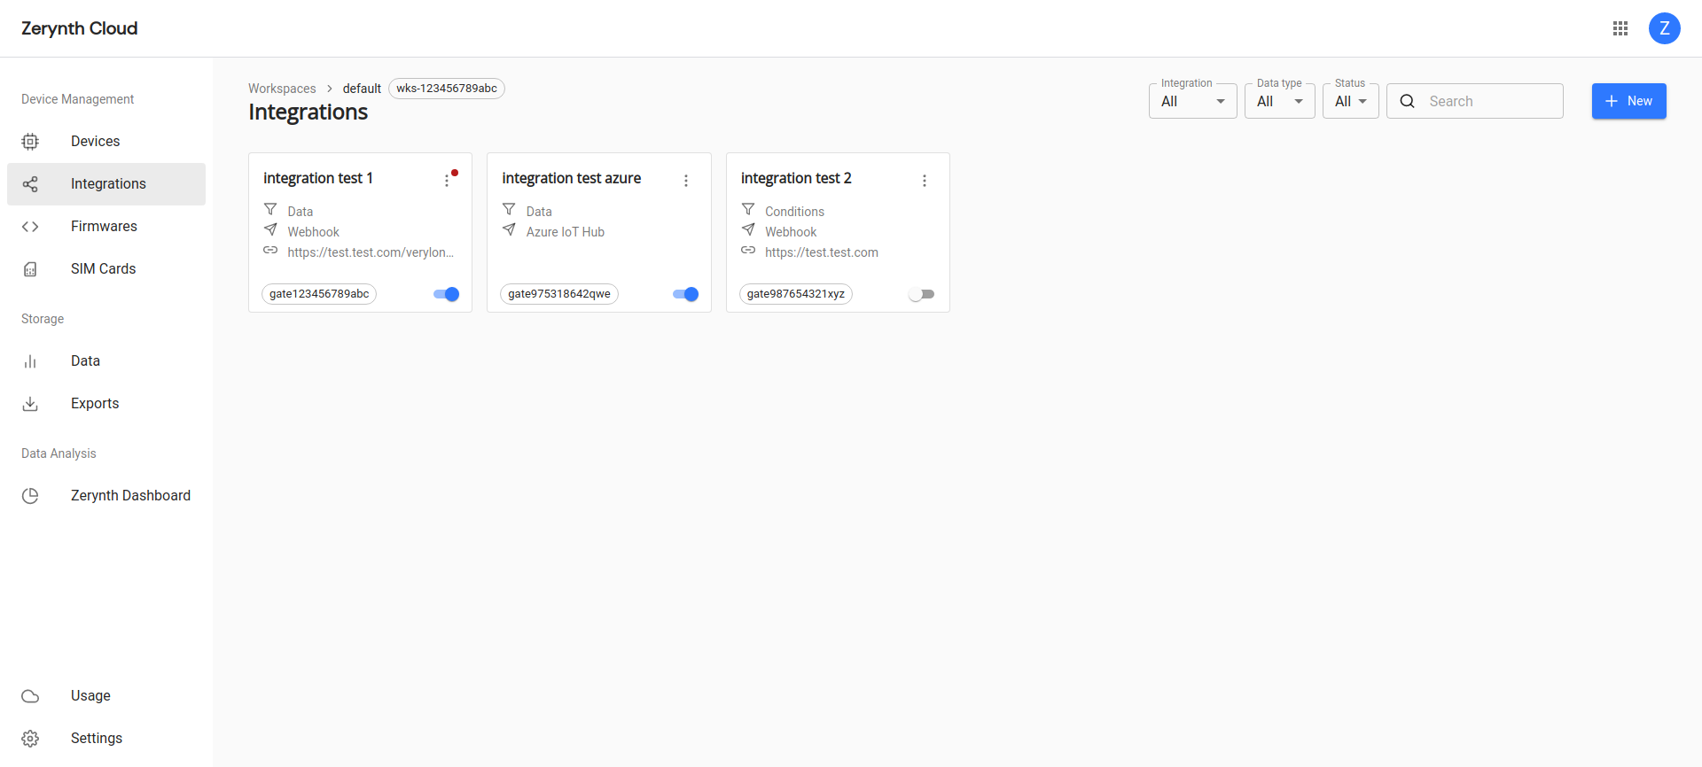Image resolution: width=1702 pixels, height=767 pixels.
Task: Click the send icon beside Webhook in integration test 1
Action: click(270, 229)
